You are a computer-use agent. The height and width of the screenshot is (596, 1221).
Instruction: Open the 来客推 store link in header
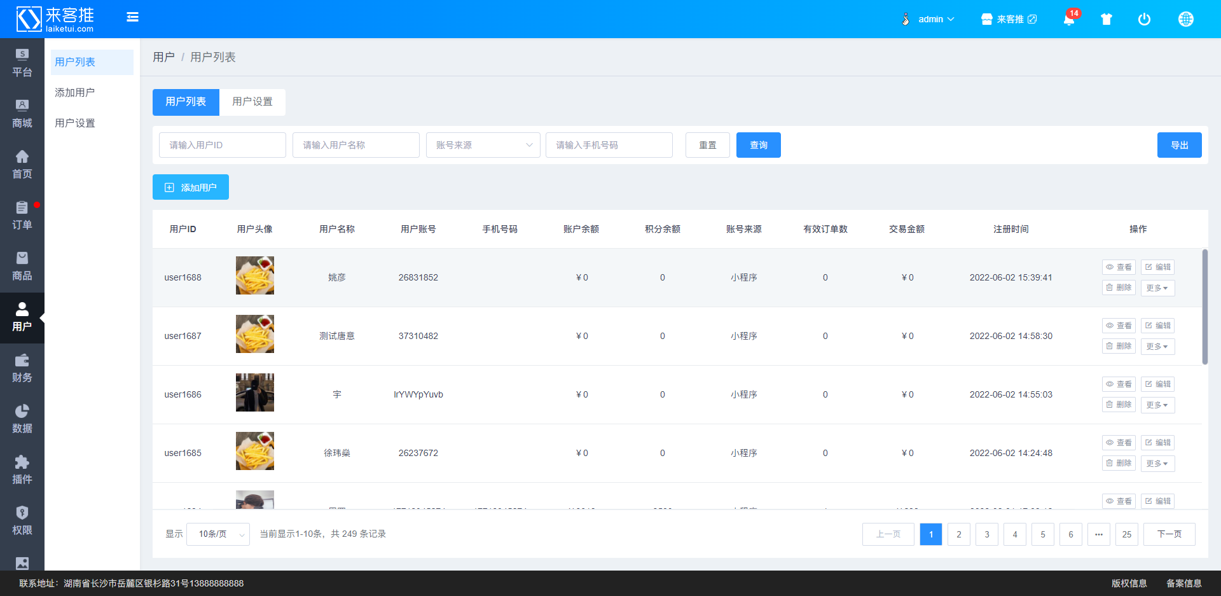1009,19
